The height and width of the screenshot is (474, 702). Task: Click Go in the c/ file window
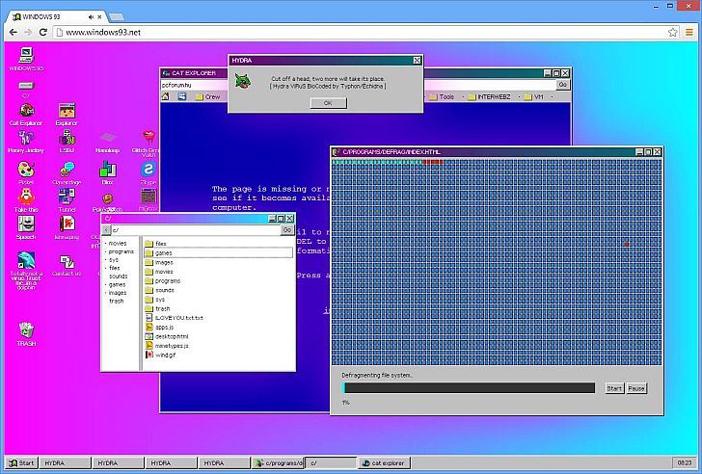tap(287, 230)
